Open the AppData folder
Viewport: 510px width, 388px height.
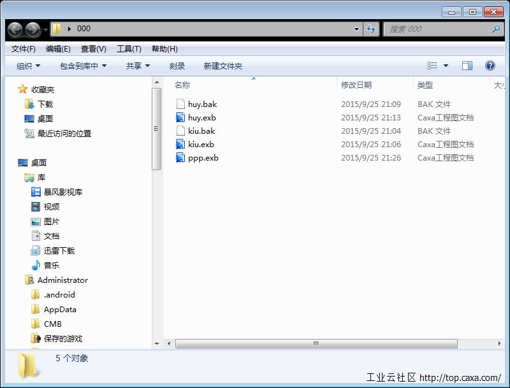(60, 310)
